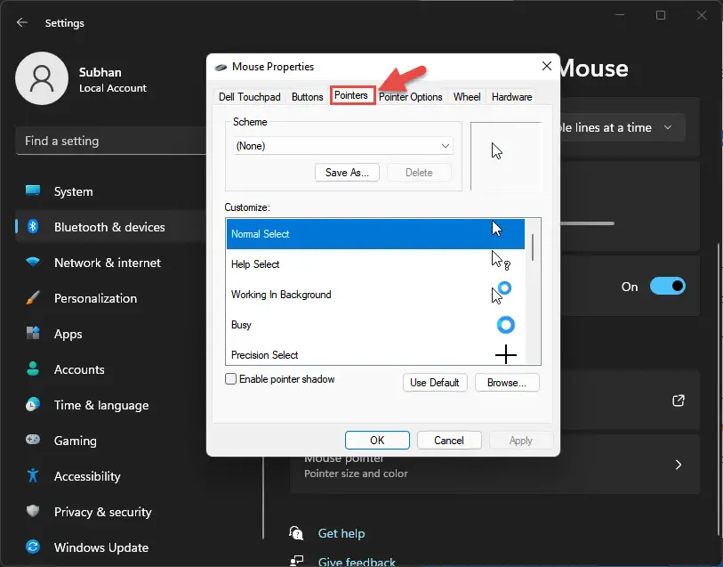Click the Privacy shield icon
The image size is (723, 567).
(x=33, y=511)
